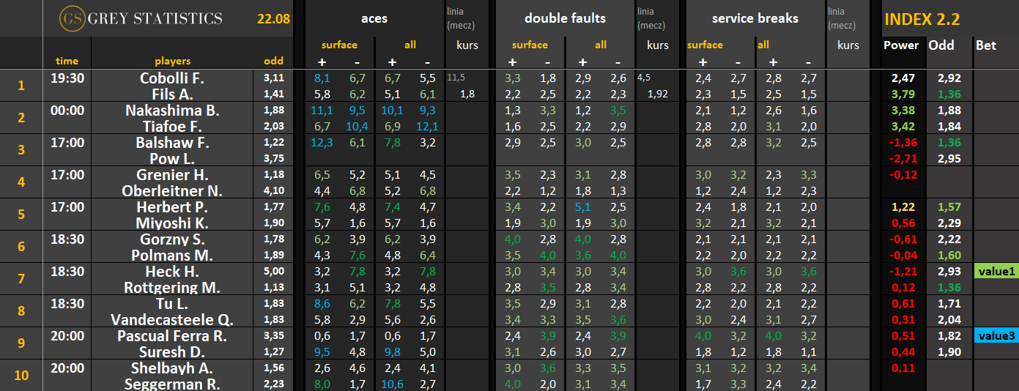Select odd 3,11 for Cobolli F.
Image resolution: width=1019 pixels, height=391 pixels.
[274, 77]
